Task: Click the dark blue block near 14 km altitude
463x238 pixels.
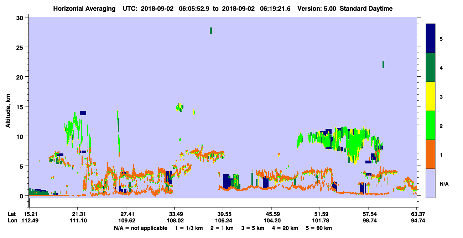Action: 83,113
